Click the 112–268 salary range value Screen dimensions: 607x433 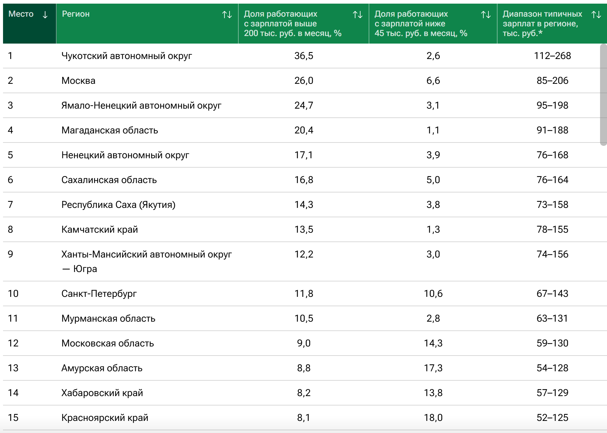552,56
